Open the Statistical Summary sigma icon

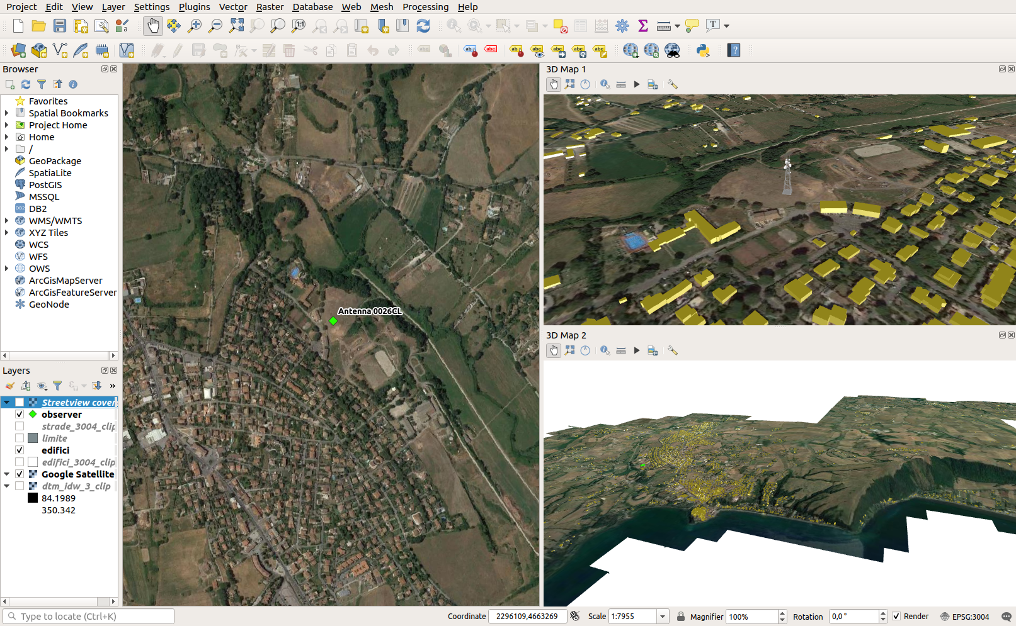642,26
